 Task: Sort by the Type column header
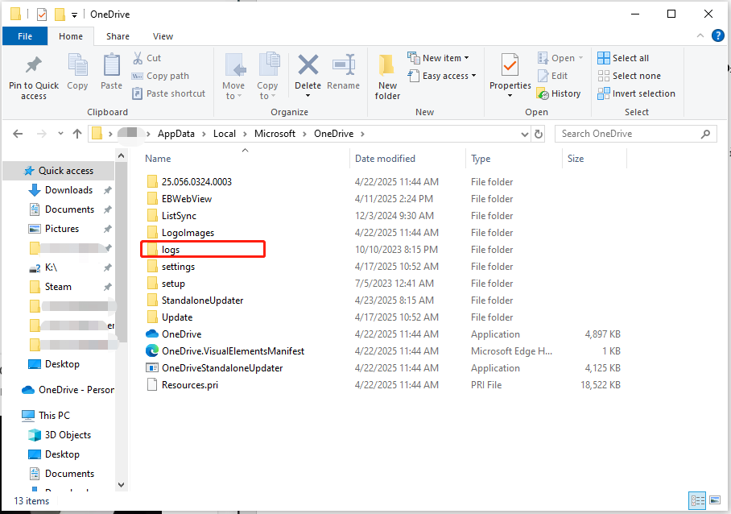pos(481,159)
